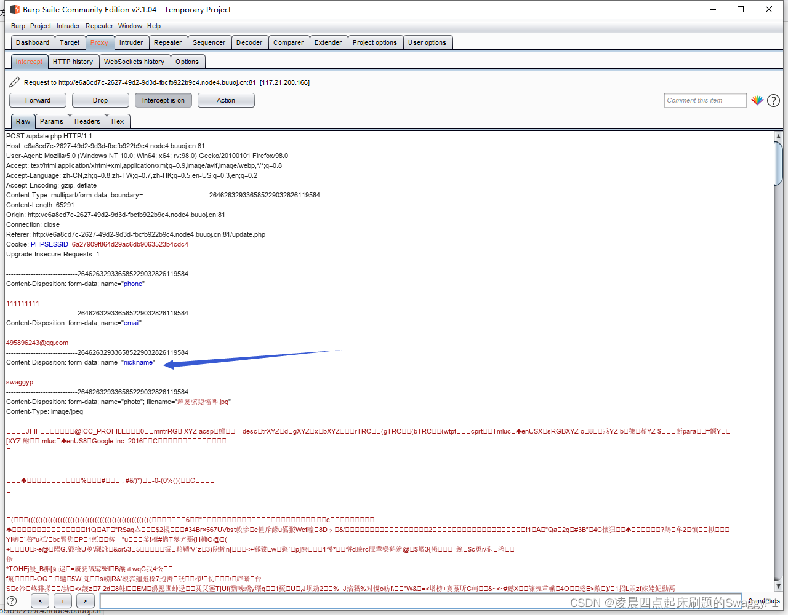This screenshot has height=615, width=788.
Task: Open the proxy Options sub-tab
Action: tap(187, 61)
